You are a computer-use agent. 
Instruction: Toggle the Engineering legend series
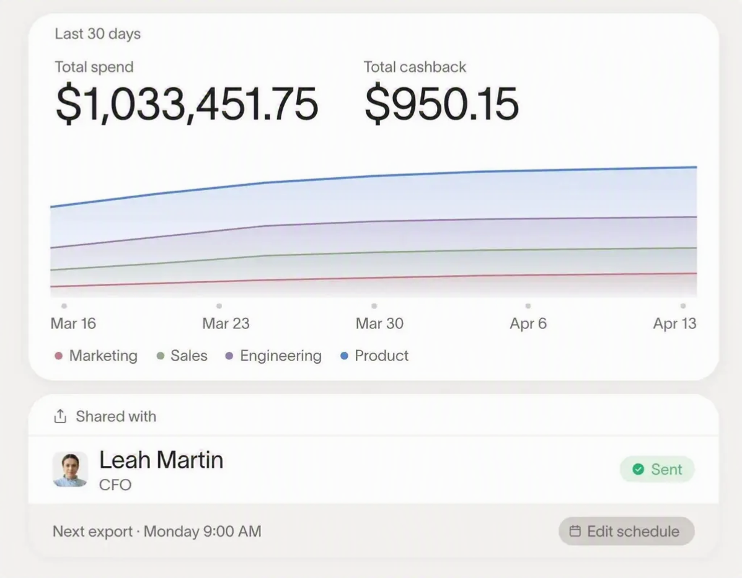click(273, 356)
